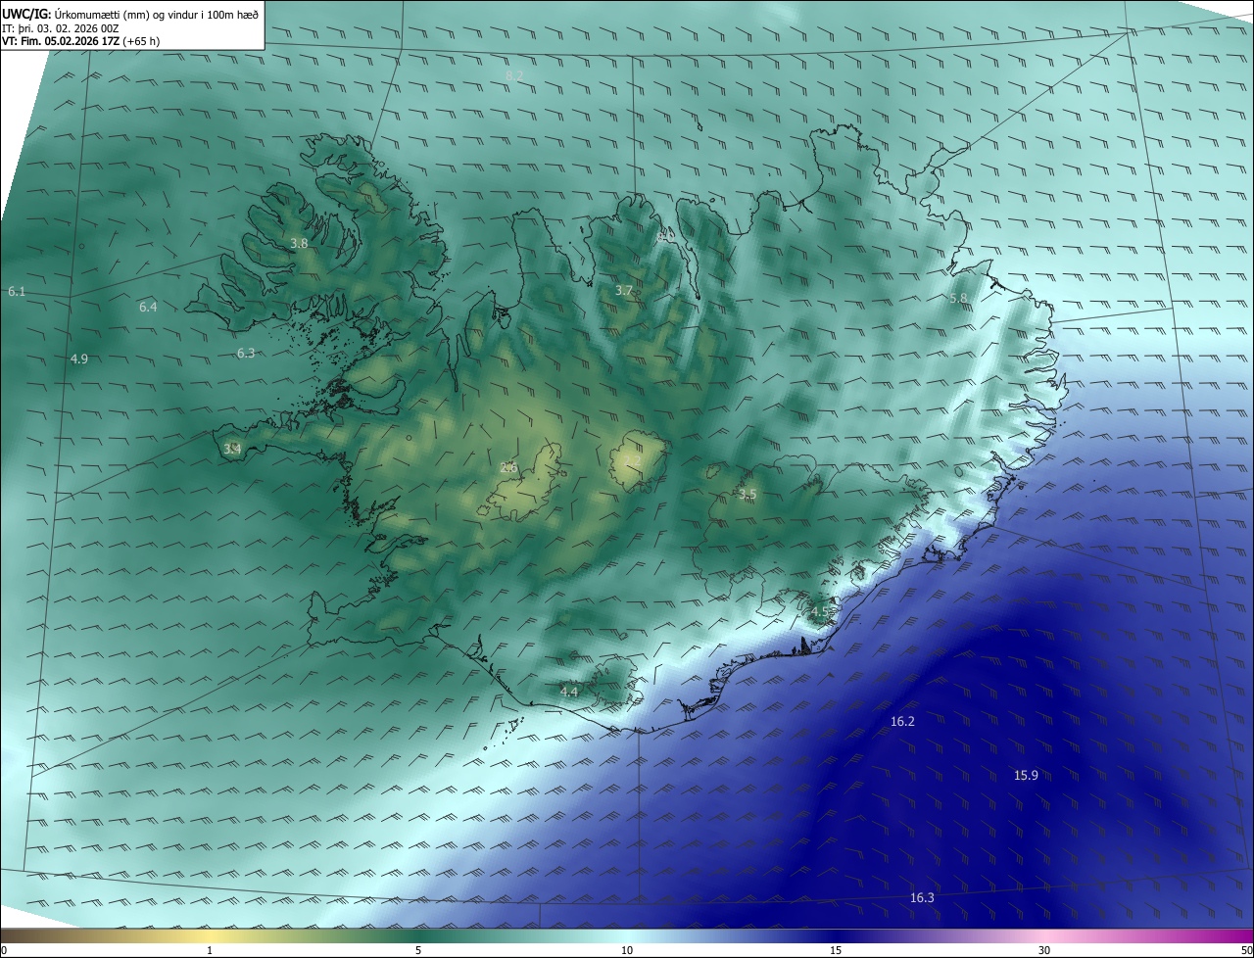Click the 3.5 value over Vatnajökull
This screenshot has width=1254, height=958.
pos(748,494)
